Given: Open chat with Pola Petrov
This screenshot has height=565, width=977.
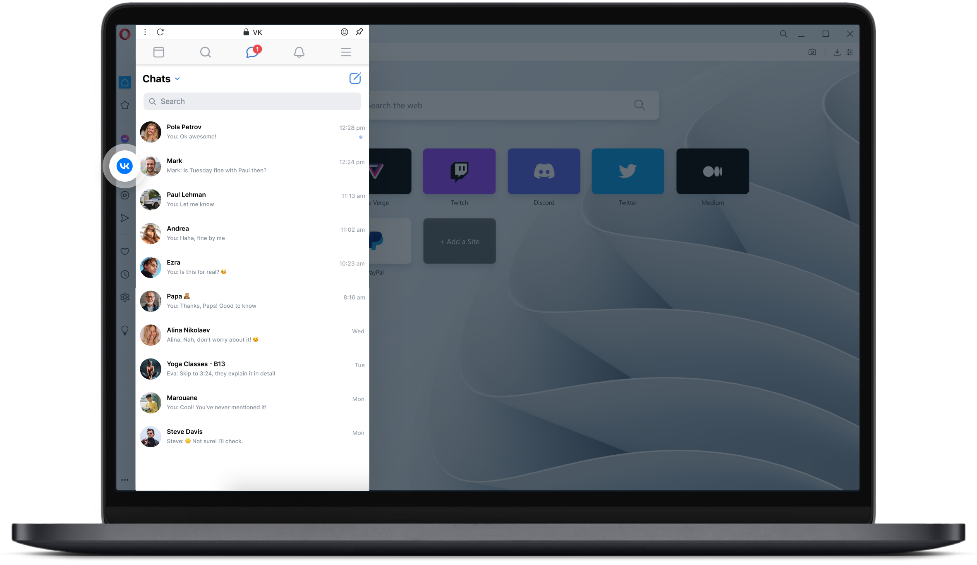Looking at the screenshot, I should click(x=252, y=131).
